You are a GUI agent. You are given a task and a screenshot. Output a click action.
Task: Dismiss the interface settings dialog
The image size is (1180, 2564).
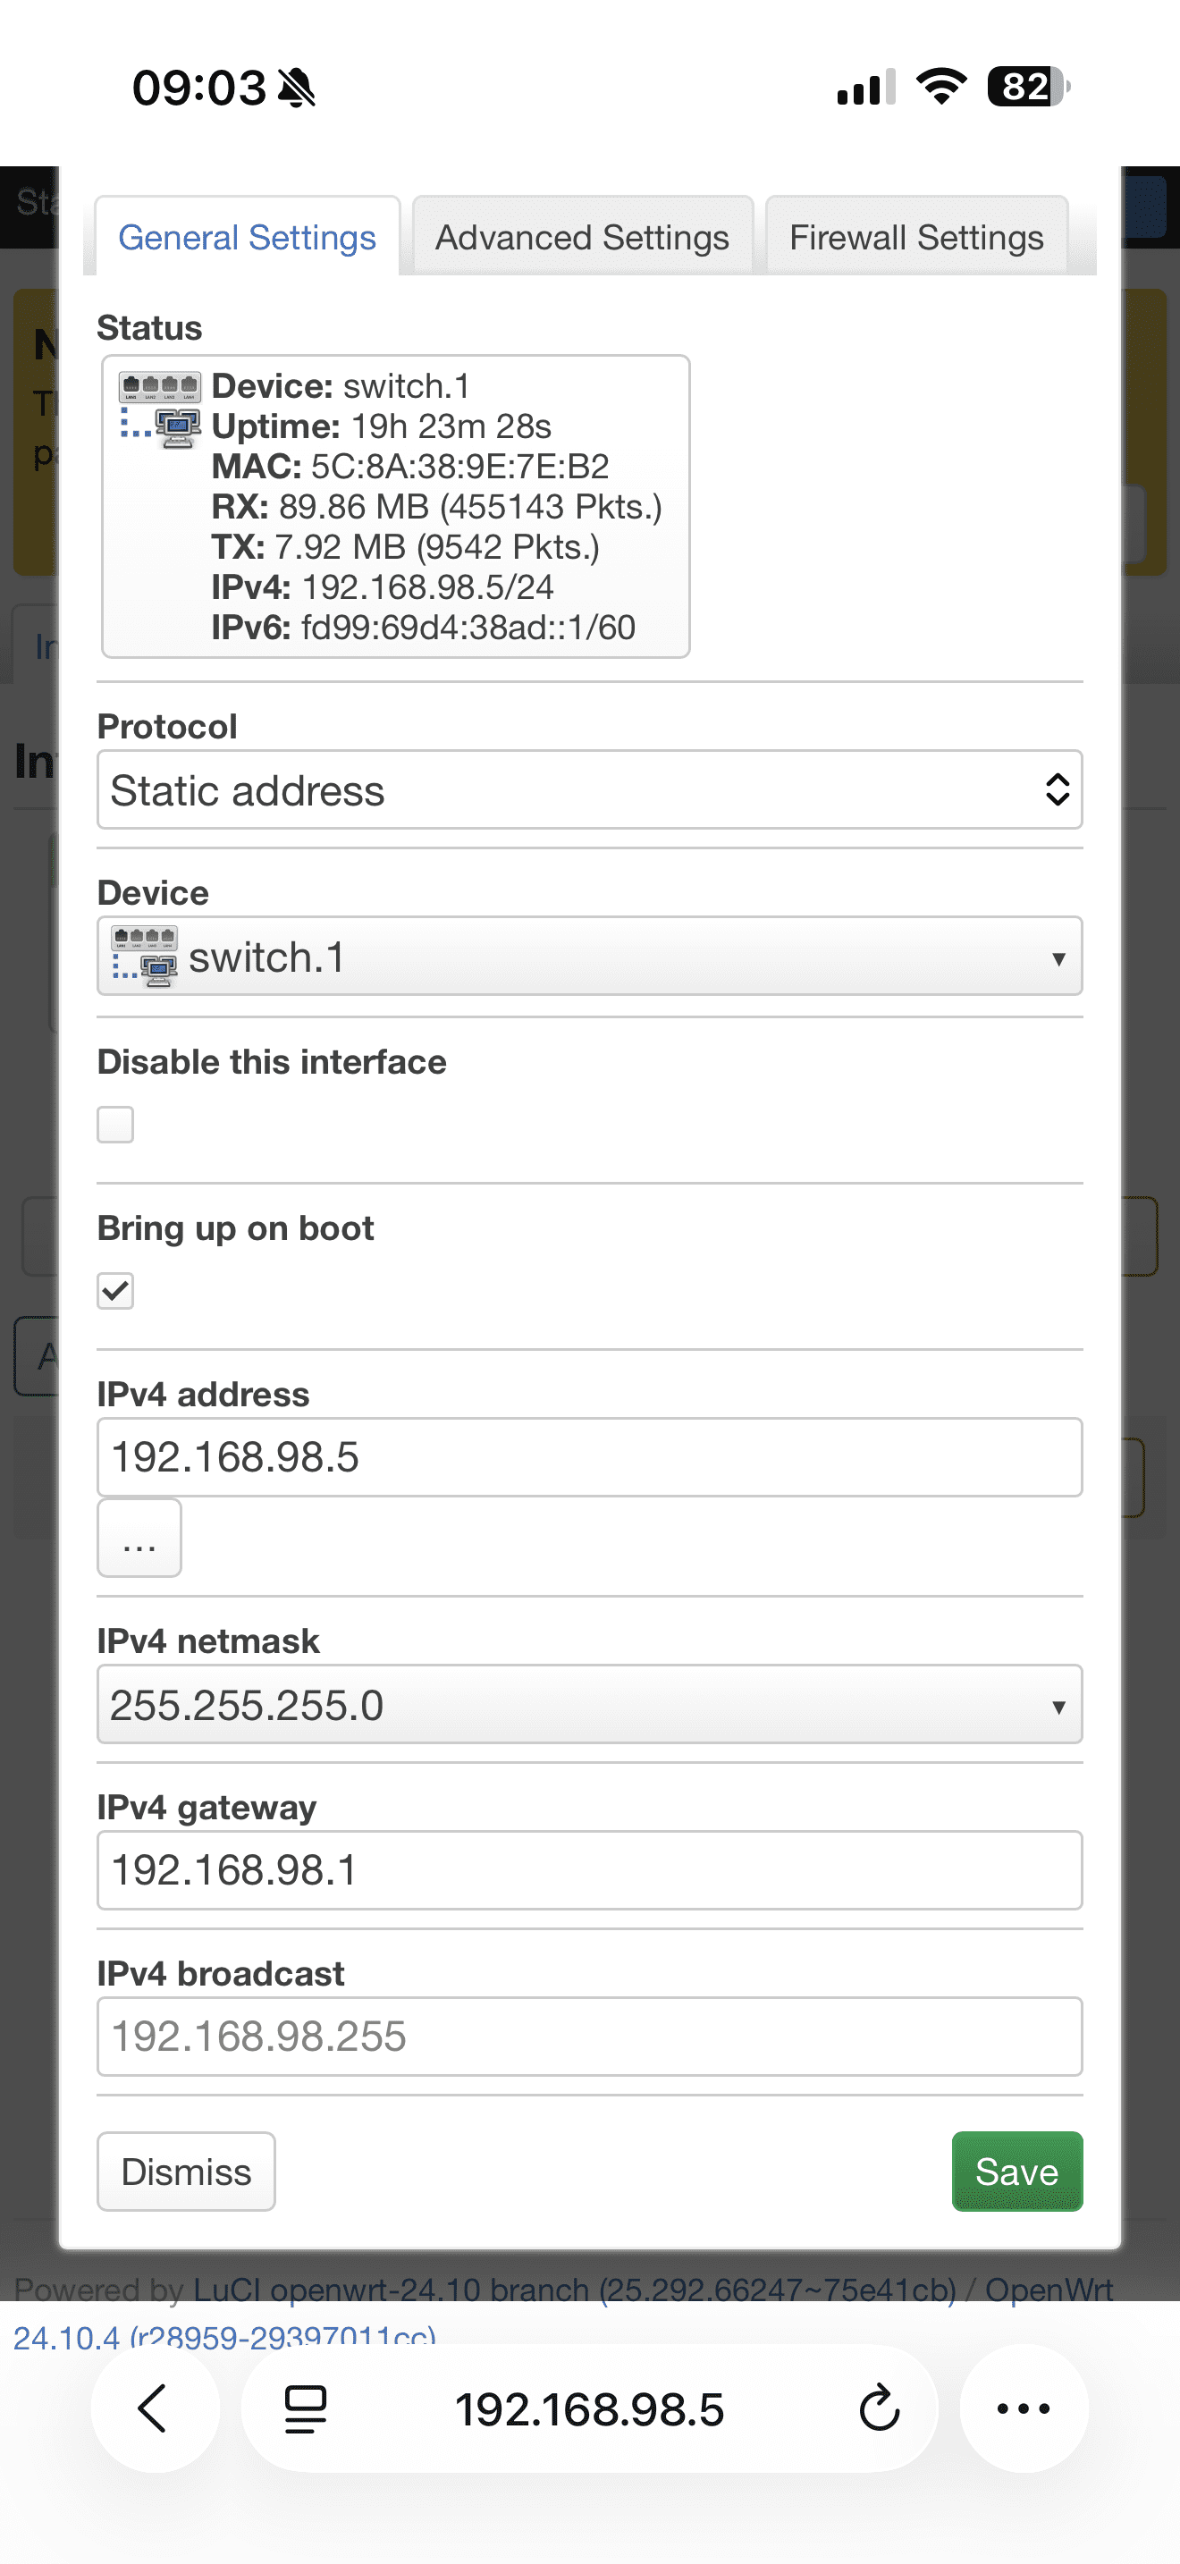186,2171
